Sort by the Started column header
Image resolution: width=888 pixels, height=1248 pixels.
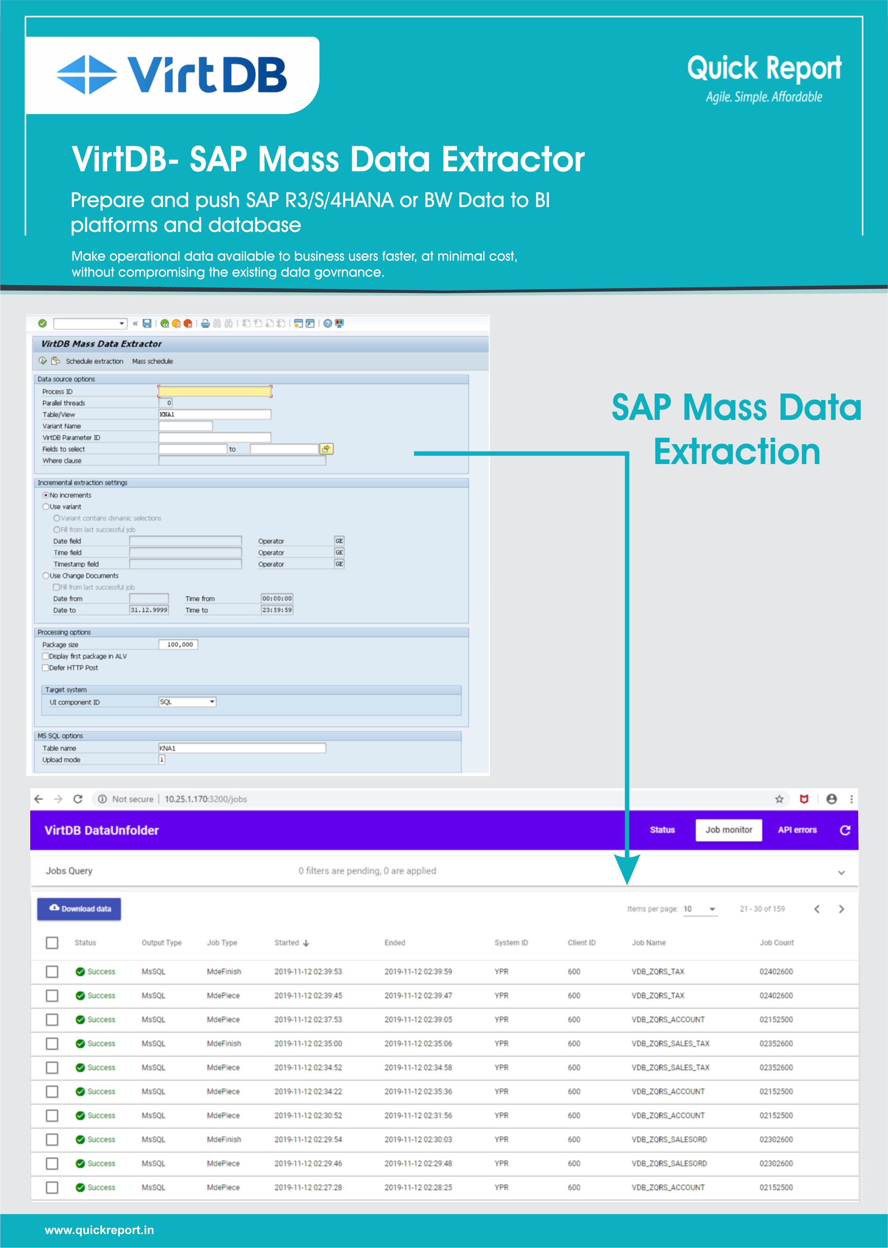pos(292,943)
